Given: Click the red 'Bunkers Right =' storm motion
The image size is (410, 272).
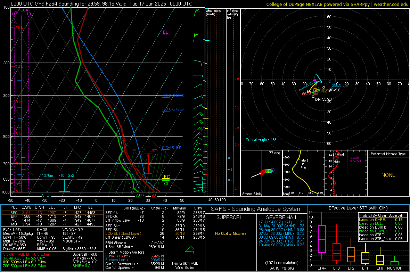Looking at the screenshot, I should click(135, 256).
